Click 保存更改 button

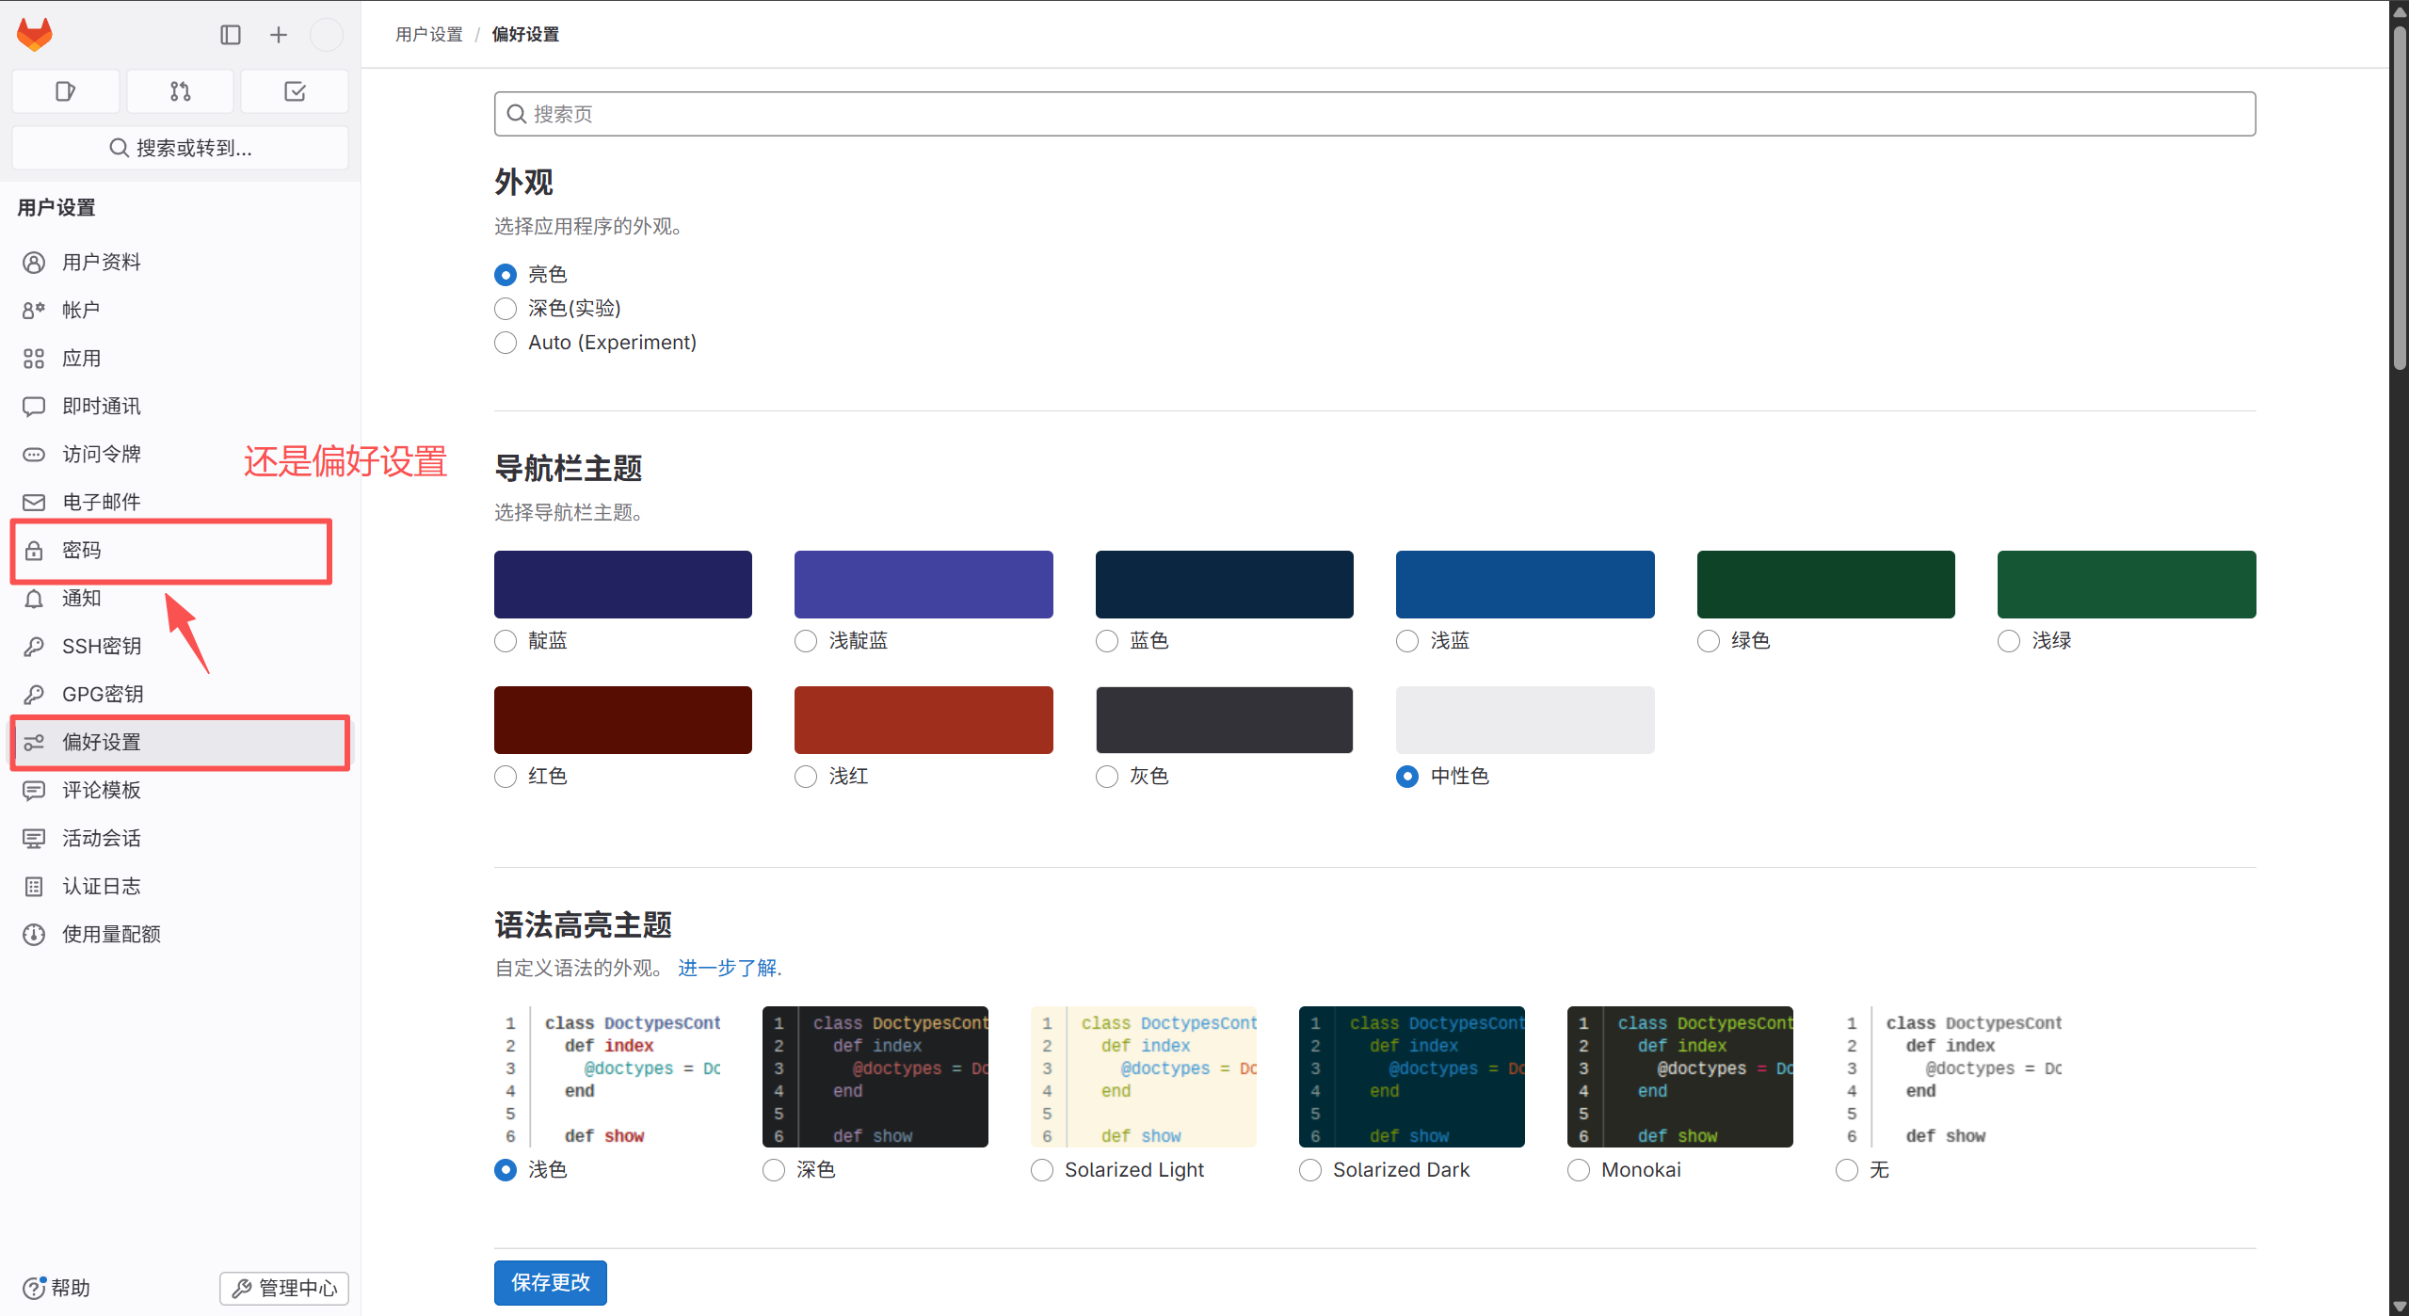[x=550, y=1282]
